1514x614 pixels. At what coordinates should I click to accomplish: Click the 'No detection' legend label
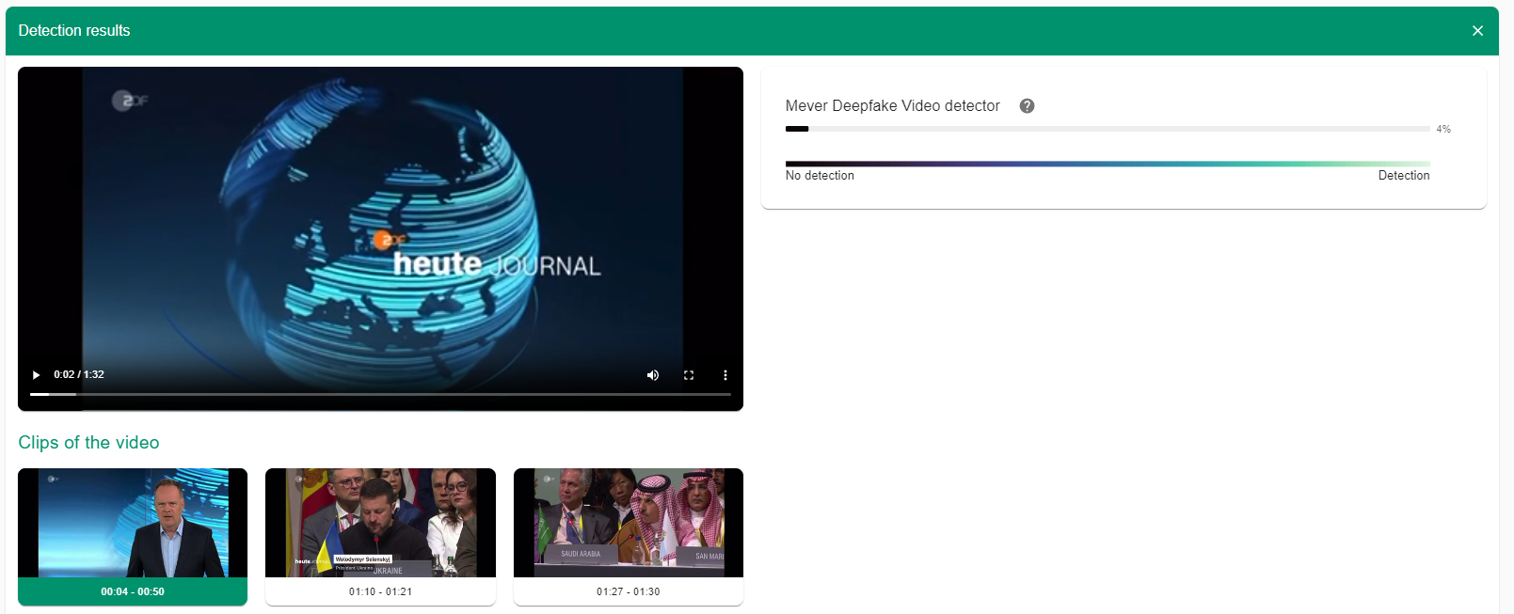[x=820, y=176]
